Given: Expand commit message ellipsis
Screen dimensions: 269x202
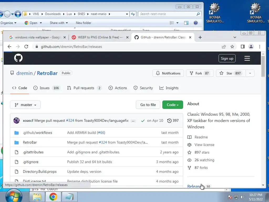Looking at the screenshot, I should point(133,121).
